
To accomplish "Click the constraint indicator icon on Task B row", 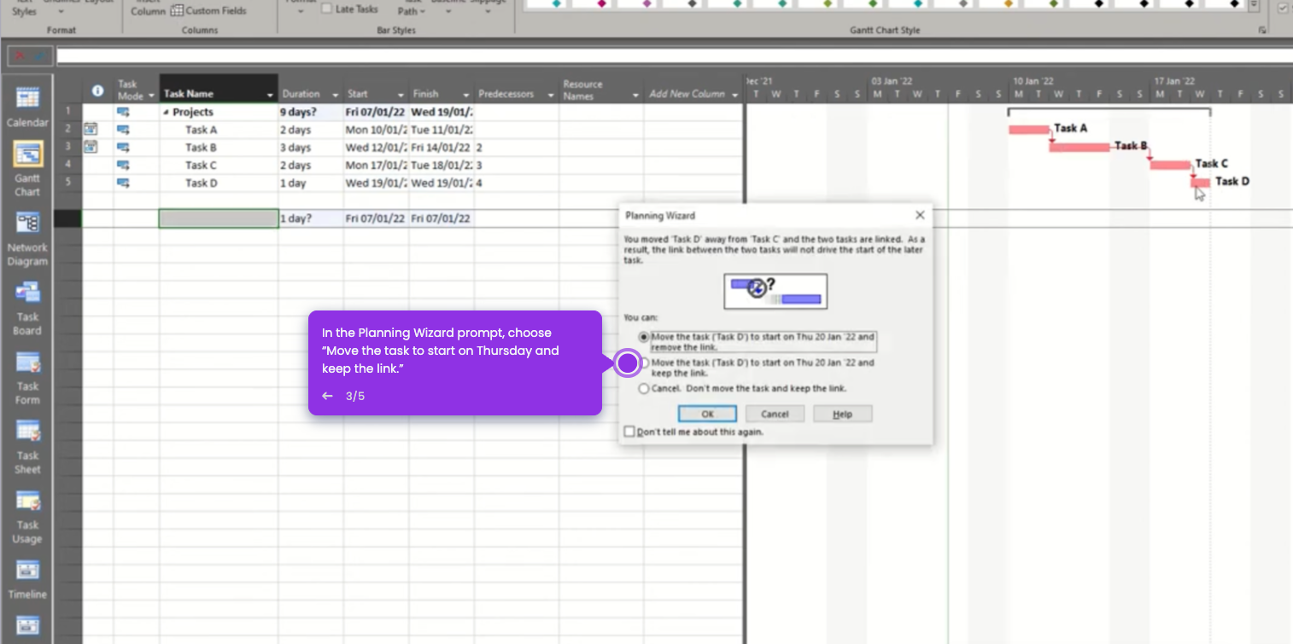I will pos(91,147).
